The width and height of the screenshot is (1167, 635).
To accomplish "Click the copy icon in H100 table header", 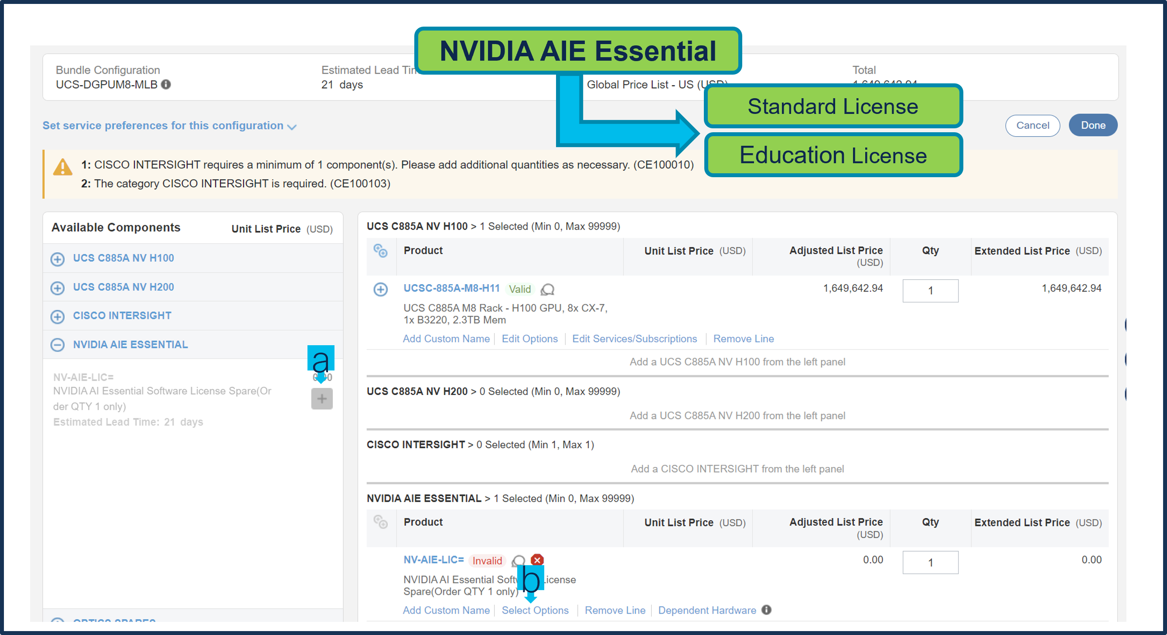I will tap(380, 250).
